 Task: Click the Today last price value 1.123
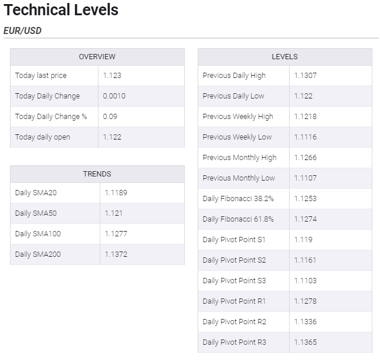[x=112, y=76]
